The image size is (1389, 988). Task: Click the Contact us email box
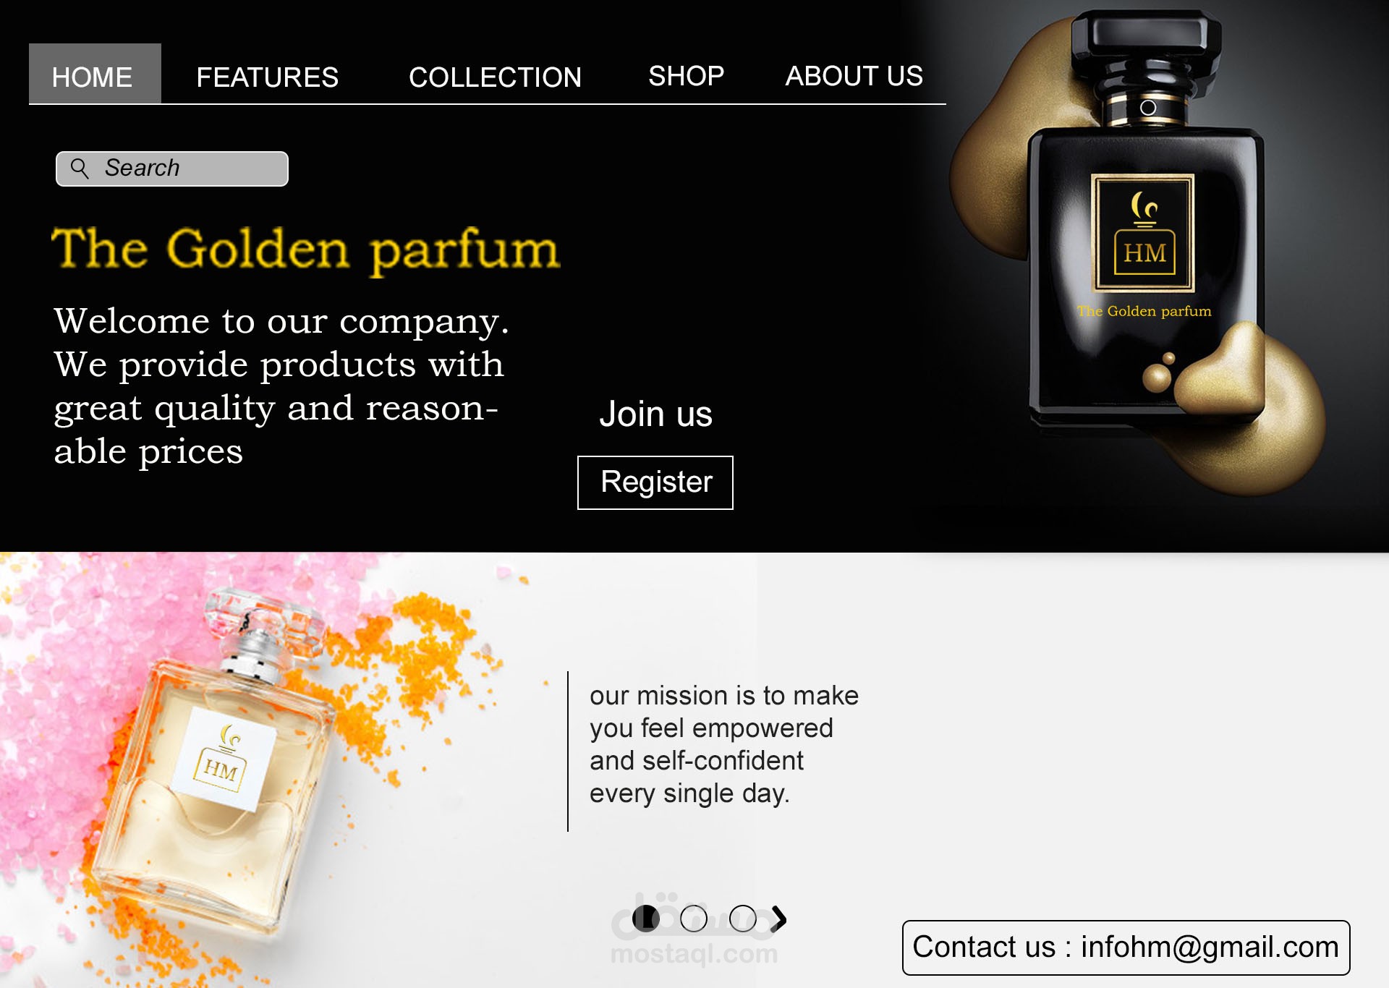coord(1126,947)
